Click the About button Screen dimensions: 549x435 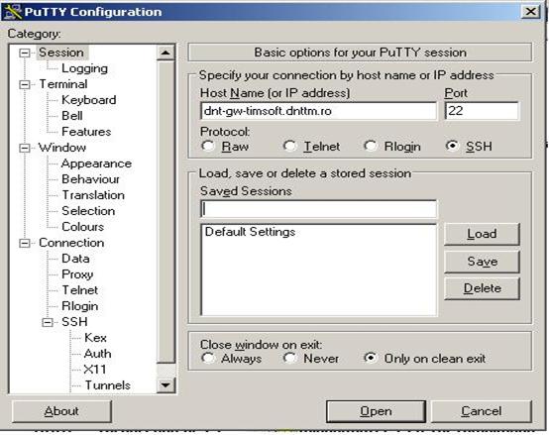click(61, 411)
